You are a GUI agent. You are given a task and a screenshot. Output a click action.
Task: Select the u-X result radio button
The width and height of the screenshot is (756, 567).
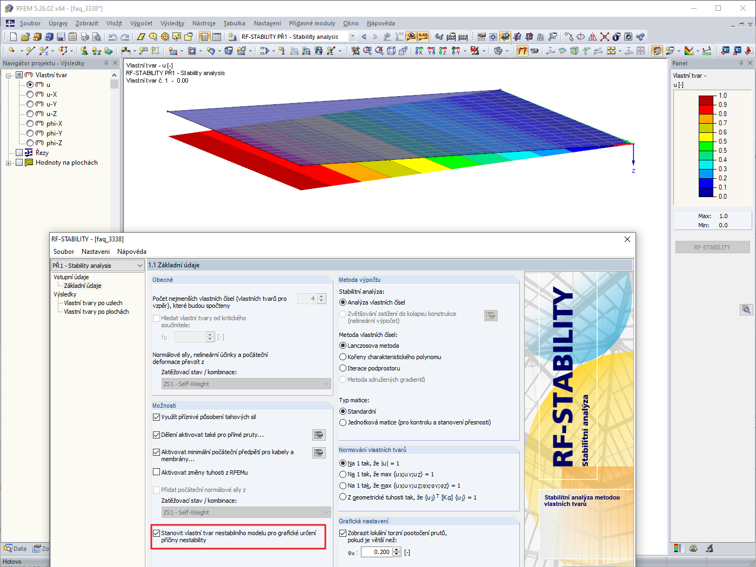[x=30, y=94]
